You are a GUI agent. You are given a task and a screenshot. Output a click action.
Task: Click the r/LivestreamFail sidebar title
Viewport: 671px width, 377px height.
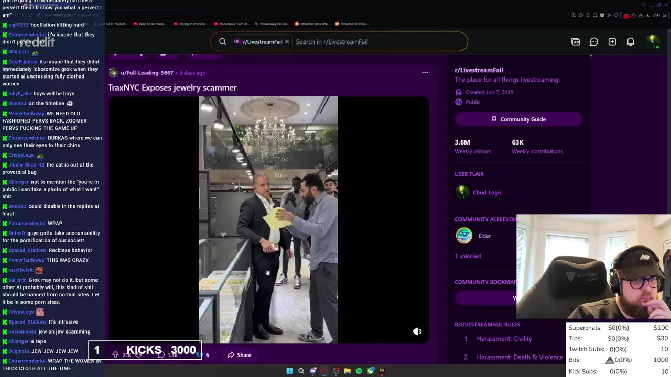pos(479,70)
